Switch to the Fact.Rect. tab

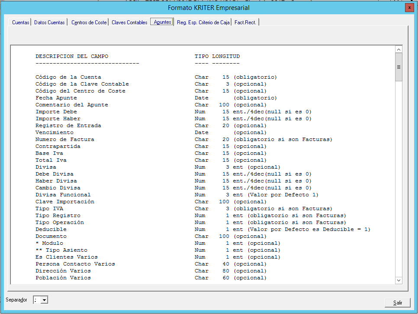(x=245, y=22)
